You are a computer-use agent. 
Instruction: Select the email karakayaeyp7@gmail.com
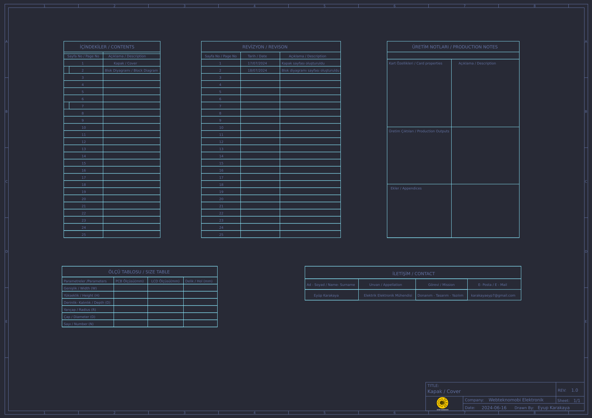click(493, 295)
